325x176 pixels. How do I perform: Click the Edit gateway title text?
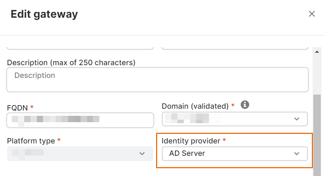pos(44,14)
